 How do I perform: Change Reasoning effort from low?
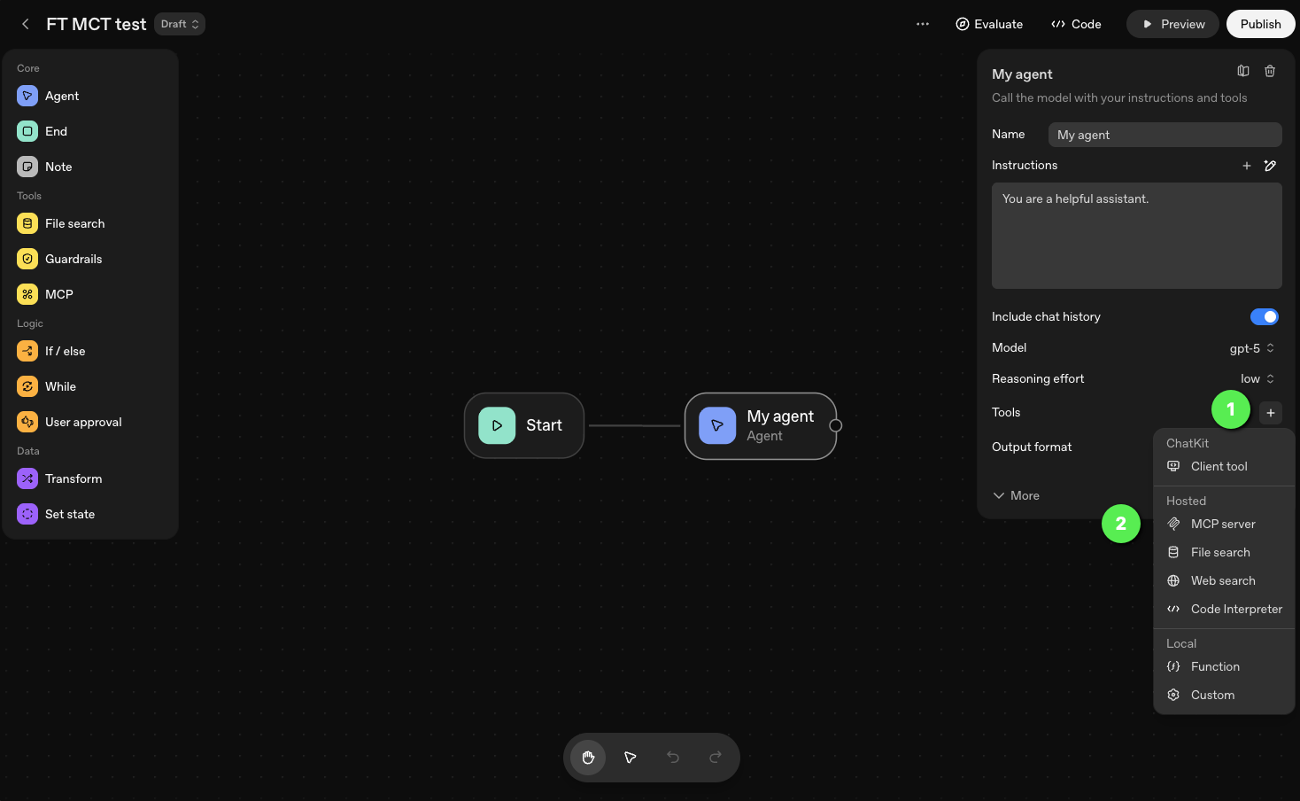(1257, 378)
